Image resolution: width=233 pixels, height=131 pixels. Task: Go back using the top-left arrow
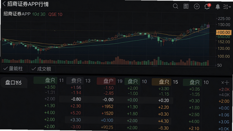click(4, 4)
